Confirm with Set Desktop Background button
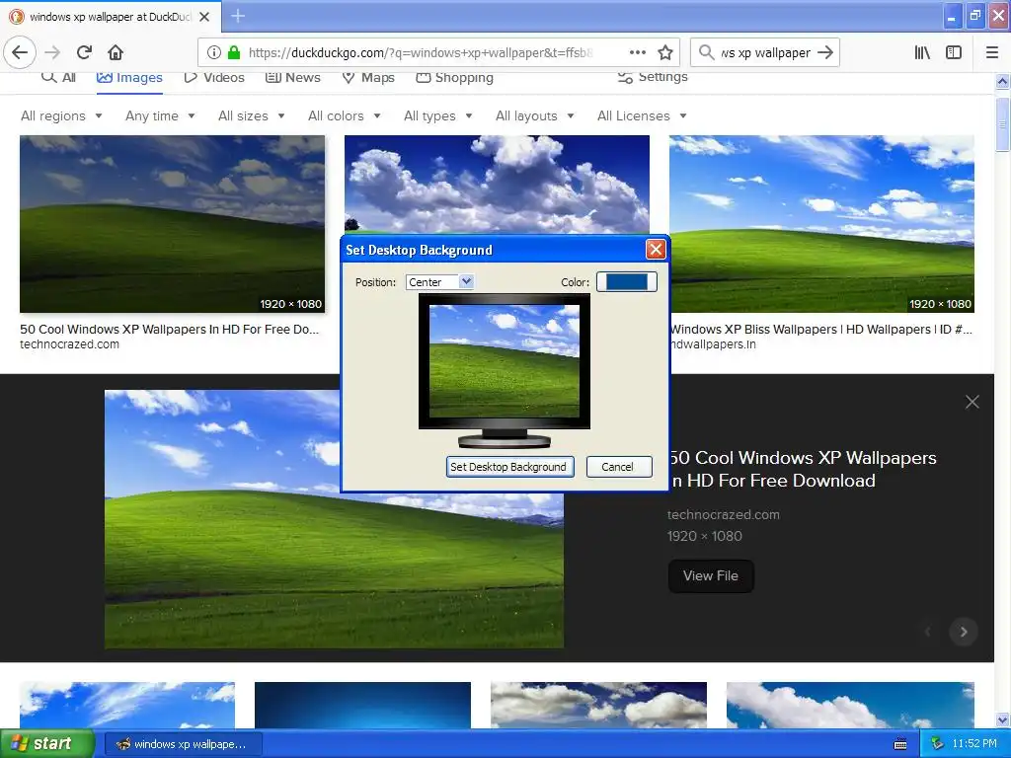 coord(508,467)
